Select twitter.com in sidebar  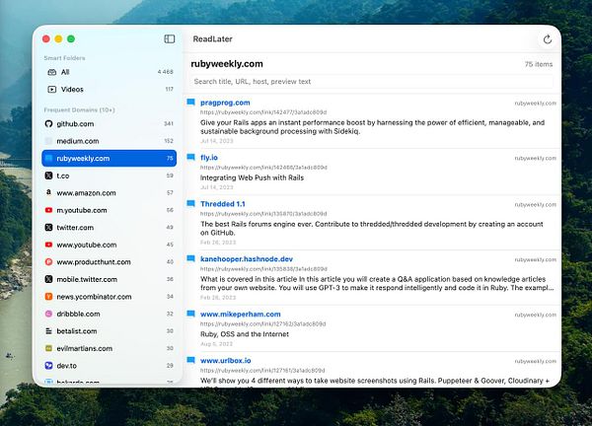coord(110,228)
